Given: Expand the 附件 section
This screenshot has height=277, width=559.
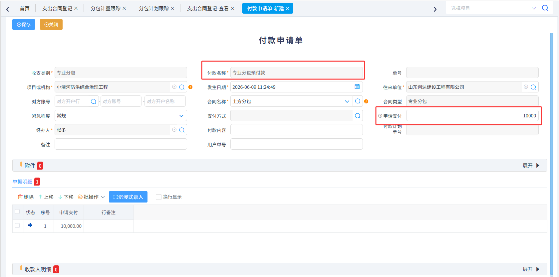Looking at the screenshot, I should point(531,165).
